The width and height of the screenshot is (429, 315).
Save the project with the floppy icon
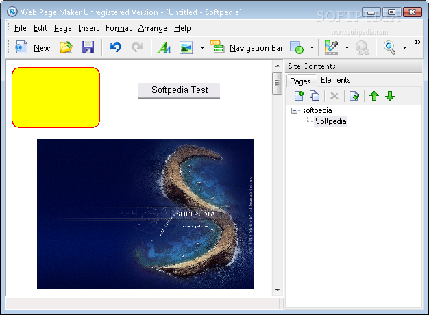click(x=88, y=47)
